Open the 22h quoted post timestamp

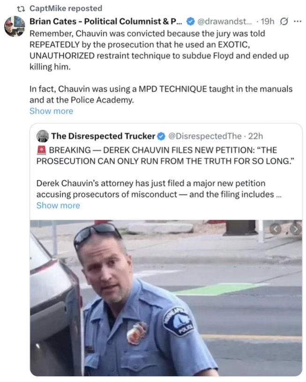255,136
